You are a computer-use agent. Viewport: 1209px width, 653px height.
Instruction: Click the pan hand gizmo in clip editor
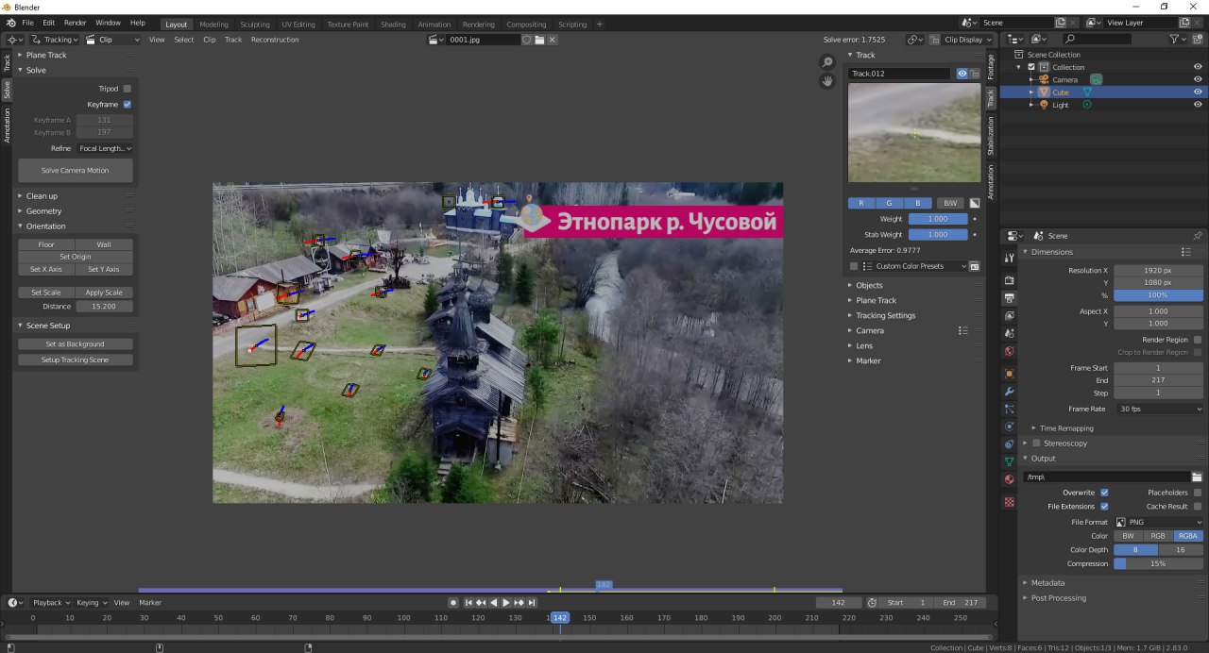click(827, 81)
